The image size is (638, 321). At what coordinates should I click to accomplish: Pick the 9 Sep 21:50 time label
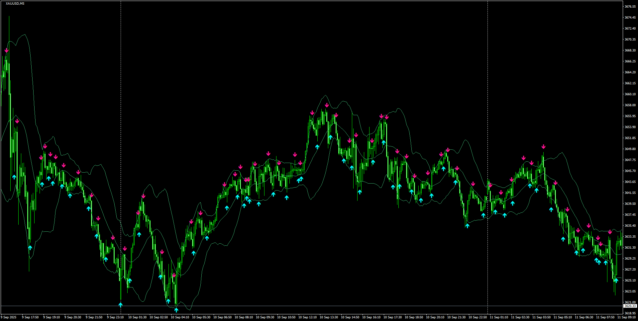click(x=94, y=317)
